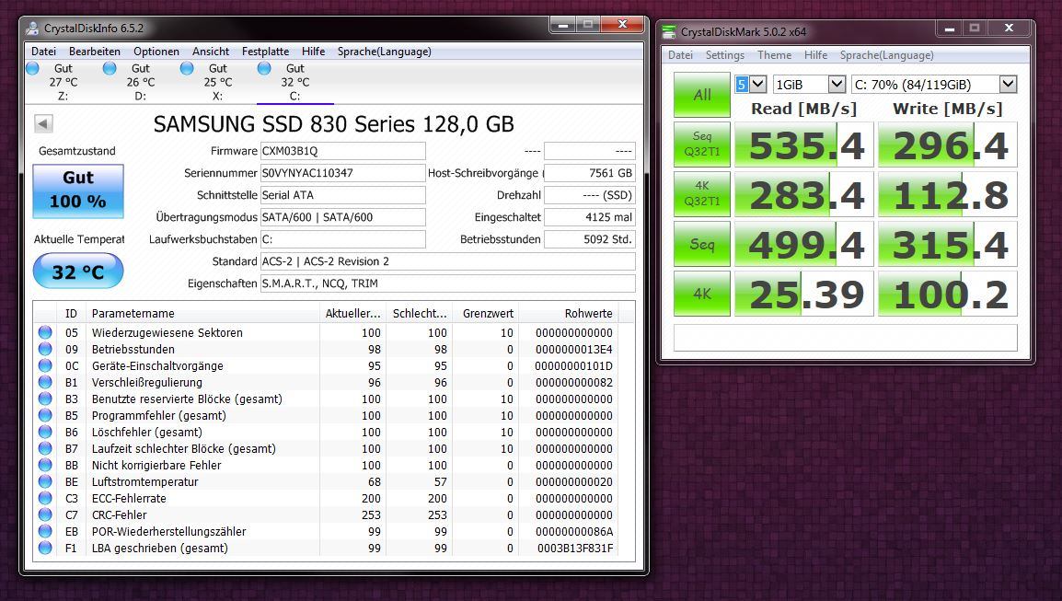Open Sprache(Language) menu in CrystalDiskInfo

click(x=385, y=52)
